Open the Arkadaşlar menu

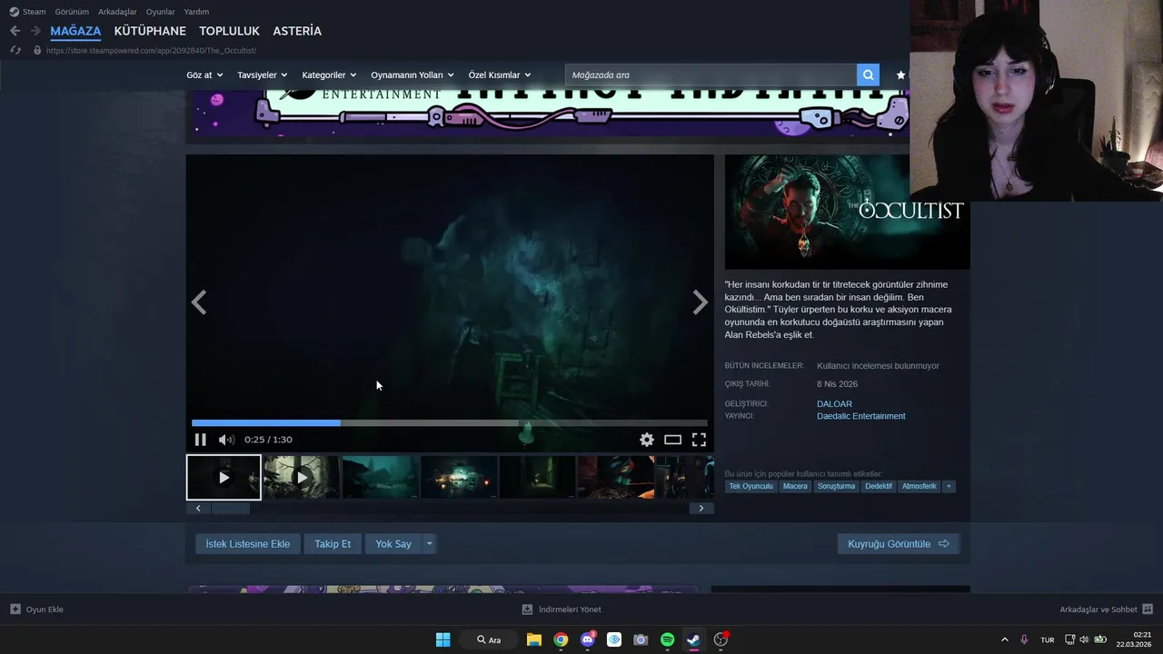[118, 12]
